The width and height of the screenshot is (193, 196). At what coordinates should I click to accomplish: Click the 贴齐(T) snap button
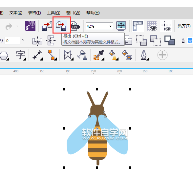pos(184,26)
